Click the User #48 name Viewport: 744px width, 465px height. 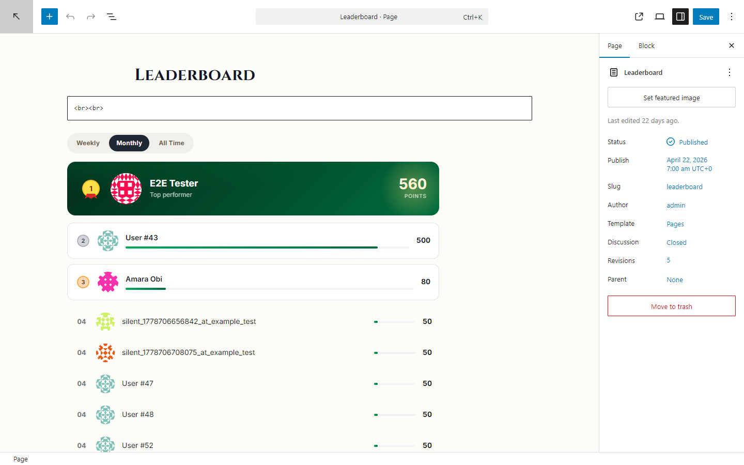(138, 414)
